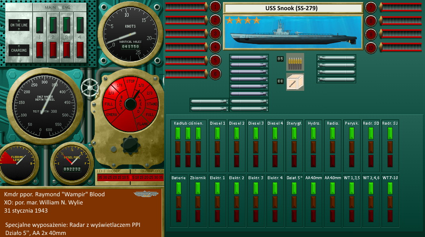Toggle main engine 4 green switch
This screenshot has width=425, height=237.
pyautogui.click(x=80, y=24)
